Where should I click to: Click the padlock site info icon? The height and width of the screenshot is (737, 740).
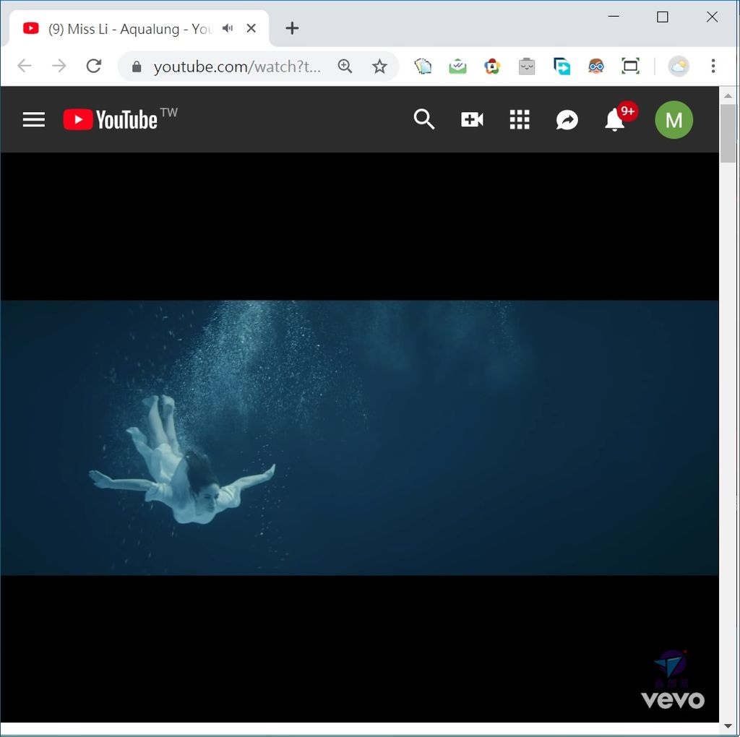[x=137, y=66]
